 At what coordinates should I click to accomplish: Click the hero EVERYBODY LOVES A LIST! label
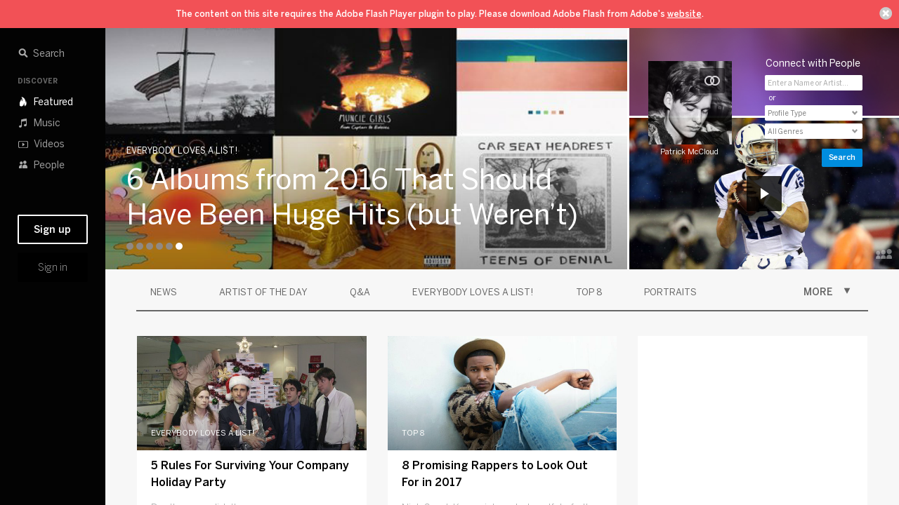(x=182, y=150)
